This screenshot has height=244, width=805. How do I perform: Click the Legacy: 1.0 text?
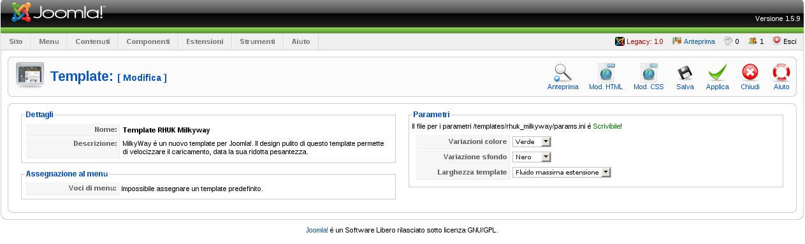coord(644,41)
